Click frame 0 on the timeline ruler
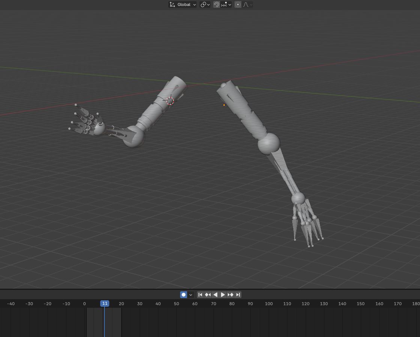Viewport: 420px width, 337px height. (x=84, y=304)
